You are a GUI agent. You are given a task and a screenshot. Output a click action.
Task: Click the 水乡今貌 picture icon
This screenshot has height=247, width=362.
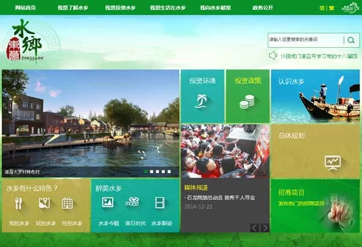point(108,203)
